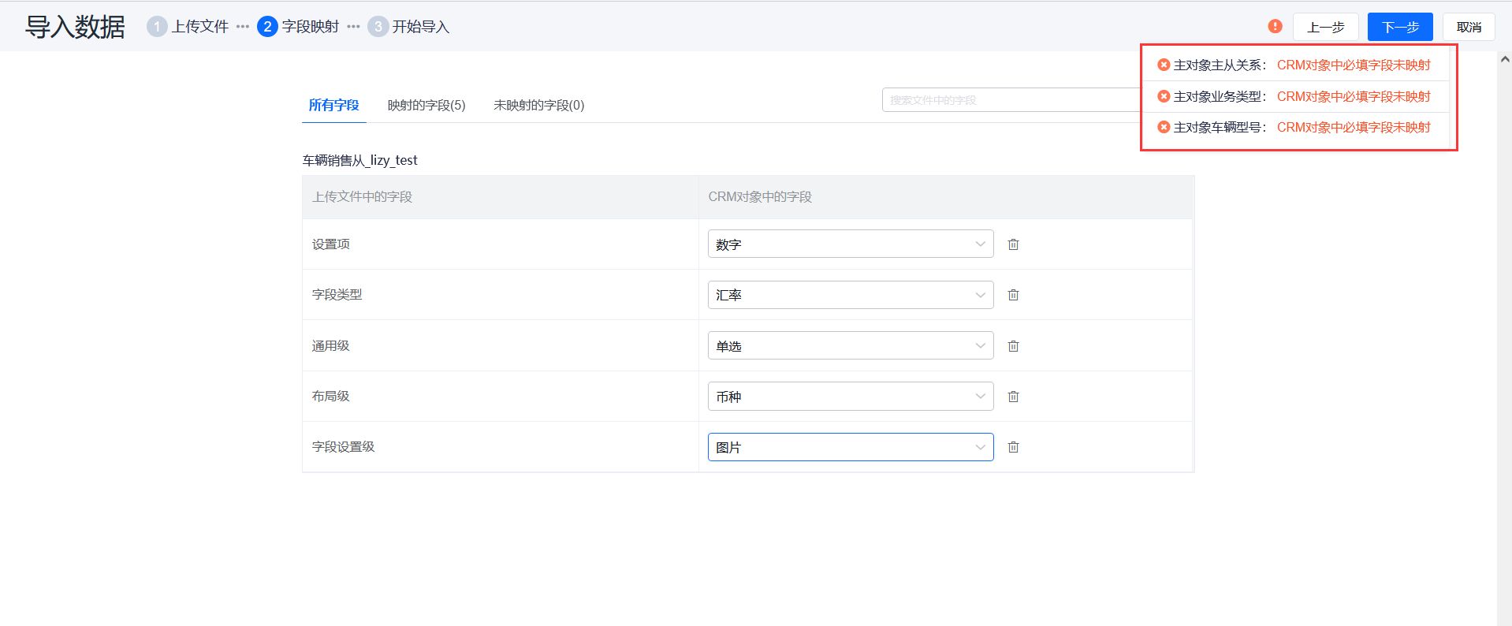Click the CRM对象中的字段 column header

(x=760, y=196)
